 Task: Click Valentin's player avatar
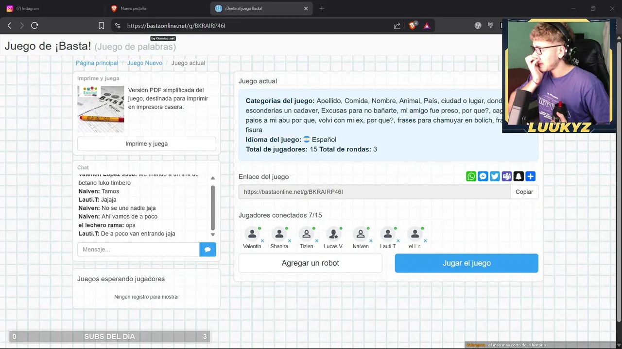point(252,234)
